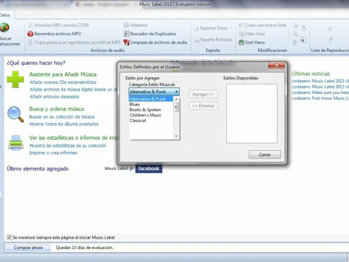Click the green plus Añadir Música icon

click(x=15, y=79)
